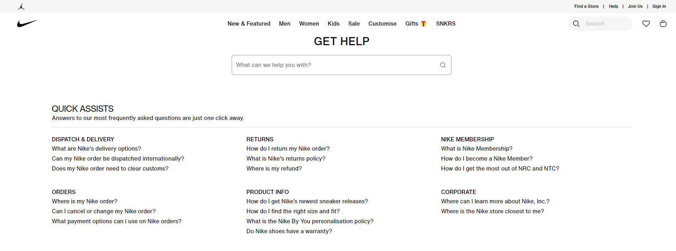Open the Nike By You personalisation policy link
This screenshot has height=251, width=676.
pyautogui.click(x=310, y=221)
